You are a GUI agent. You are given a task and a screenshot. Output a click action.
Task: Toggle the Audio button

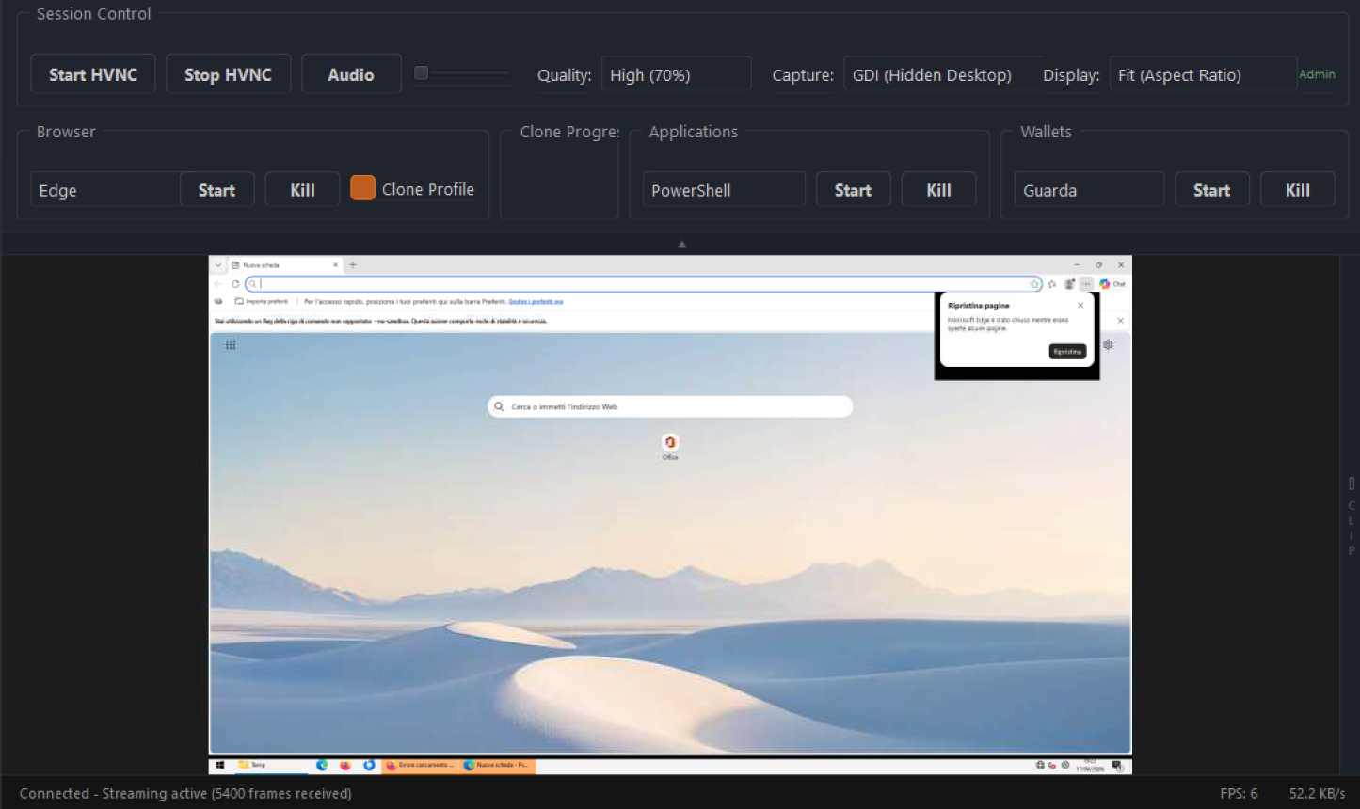(351, 74)
